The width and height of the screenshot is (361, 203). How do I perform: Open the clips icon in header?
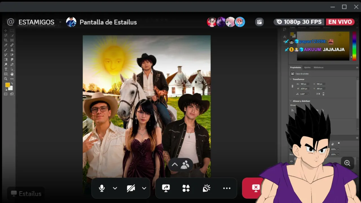click(259, 22)
